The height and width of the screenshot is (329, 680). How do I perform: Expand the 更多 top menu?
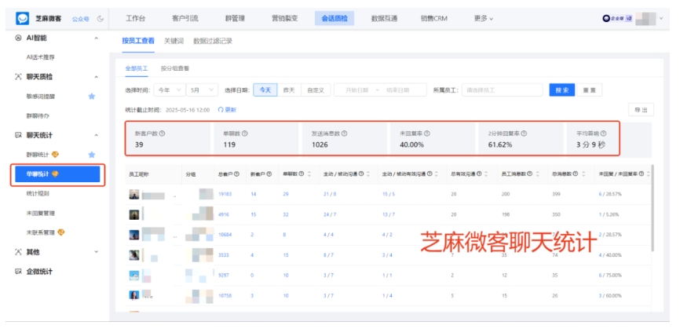(x=484, y=18)
